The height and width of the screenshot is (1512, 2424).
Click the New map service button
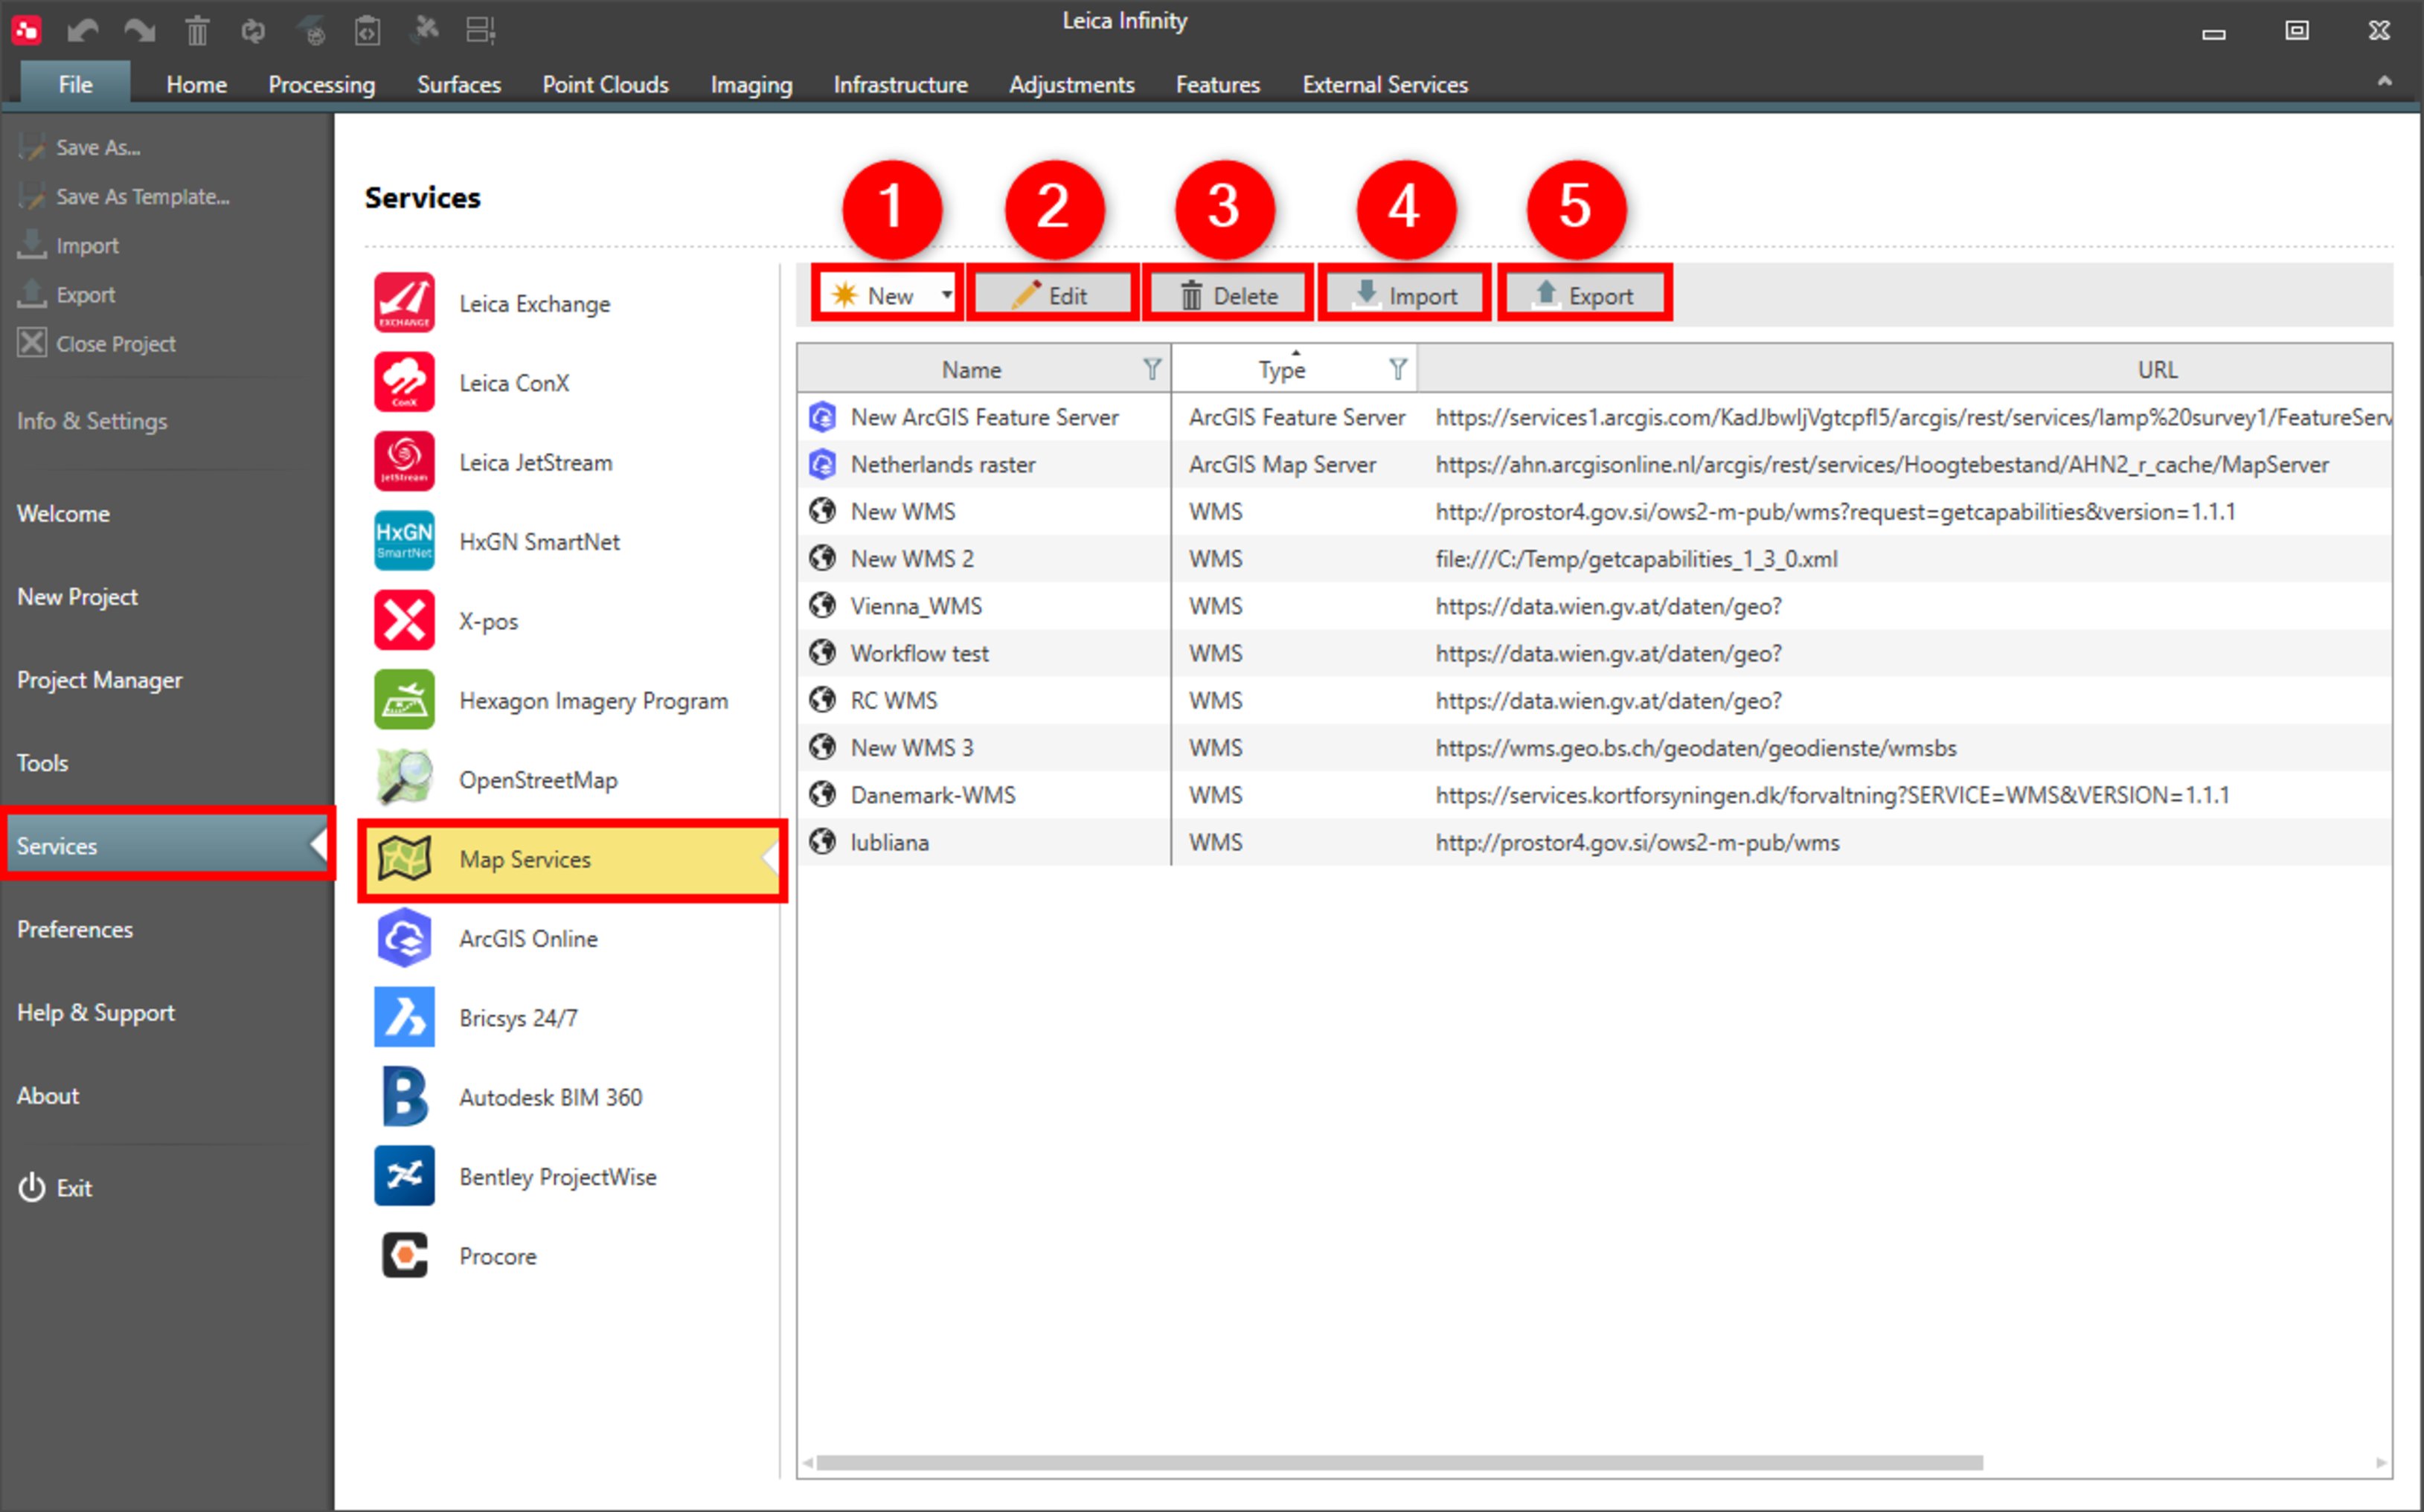(x=876, y=294)
